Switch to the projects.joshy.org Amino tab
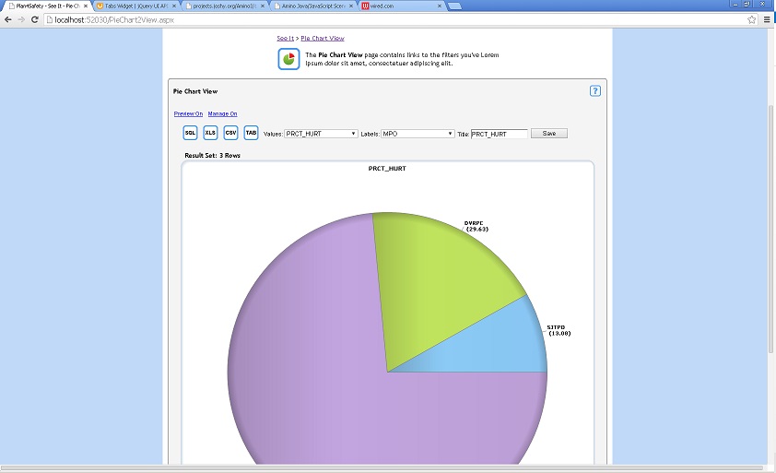776x473 pixels. pos(224,6)
